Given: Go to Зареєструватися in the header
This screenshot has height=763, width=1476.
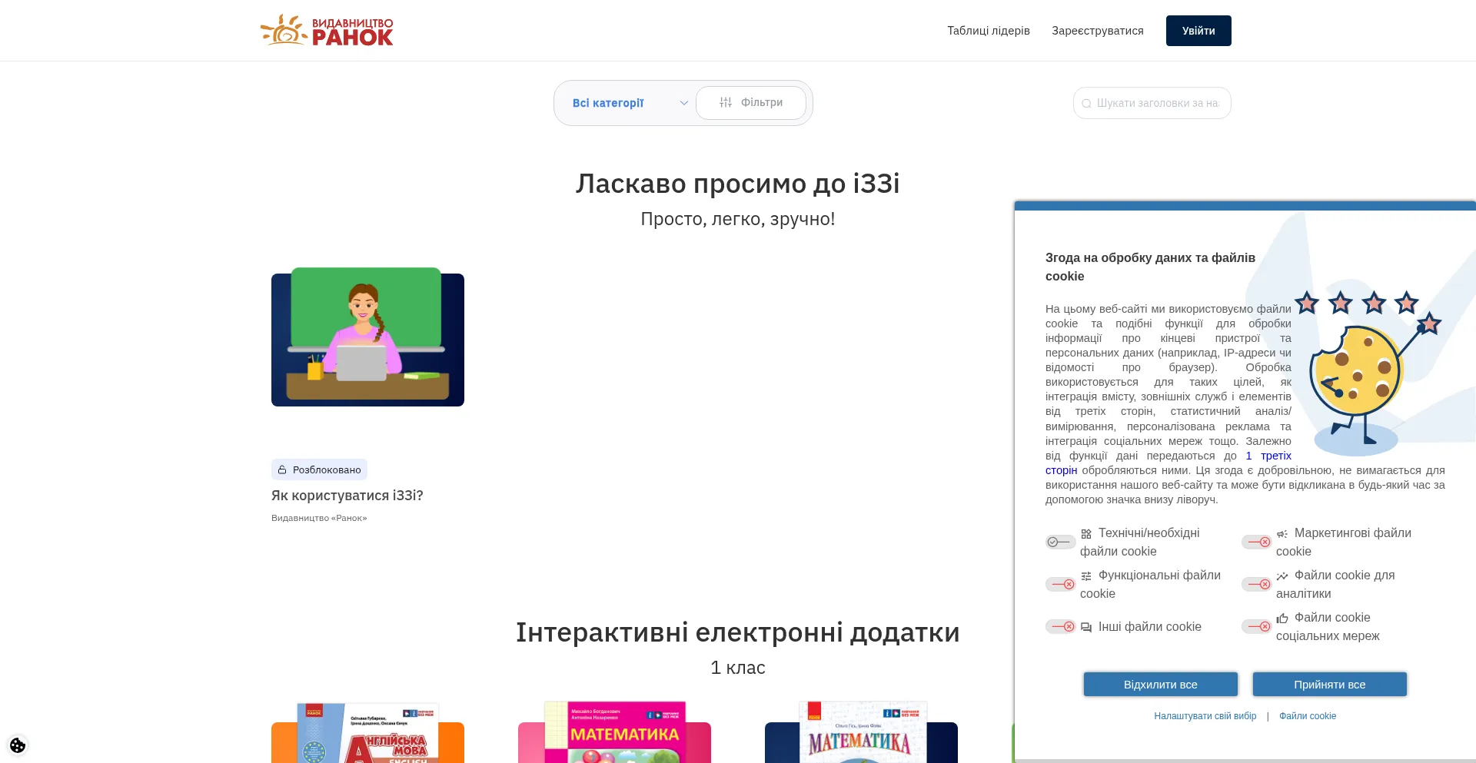Looking at the screenshot, I should click(x=1097, y=31).
